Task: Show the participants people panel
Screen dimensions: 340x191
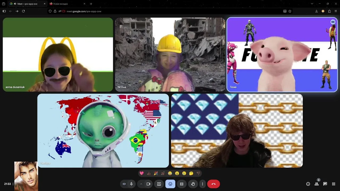Action: click(x=317, y=184)
